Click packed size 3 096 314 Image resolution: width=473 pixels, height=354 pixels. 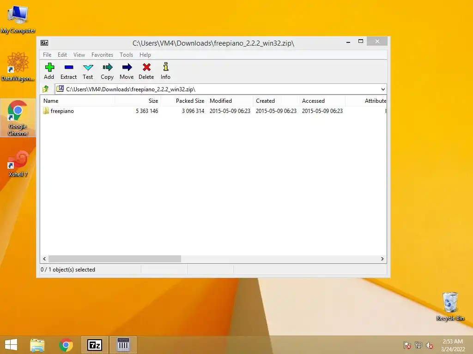click(193, 111)
